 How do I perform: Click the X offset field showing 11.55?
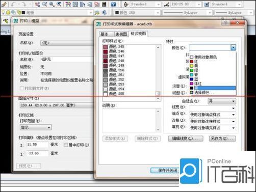(37, 145)
